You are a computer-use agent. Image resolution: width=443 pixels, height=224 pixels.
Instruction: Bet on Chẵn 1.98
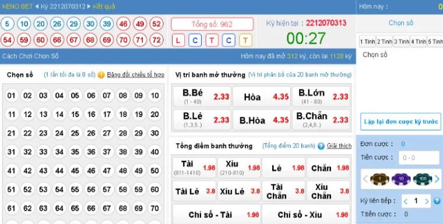[328, 168]
